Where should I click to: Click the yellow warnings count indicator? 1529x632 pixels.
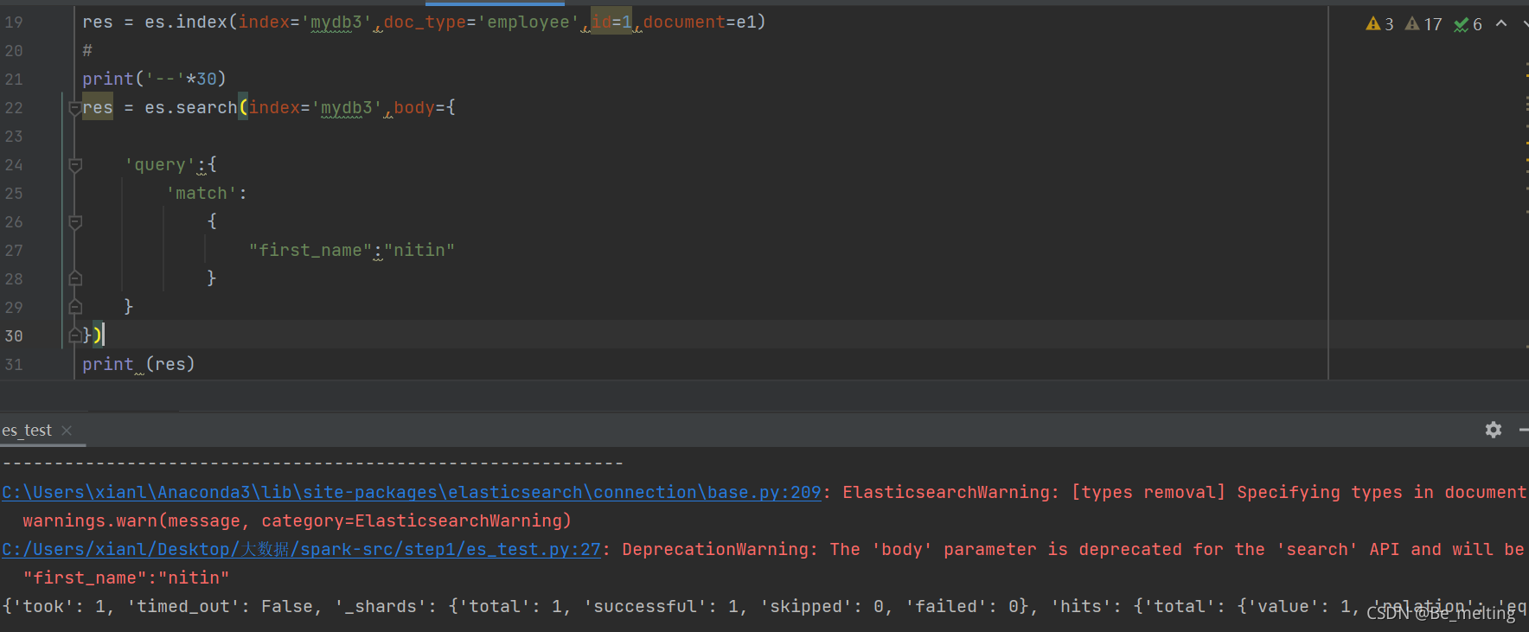[x=1379, y=24]
